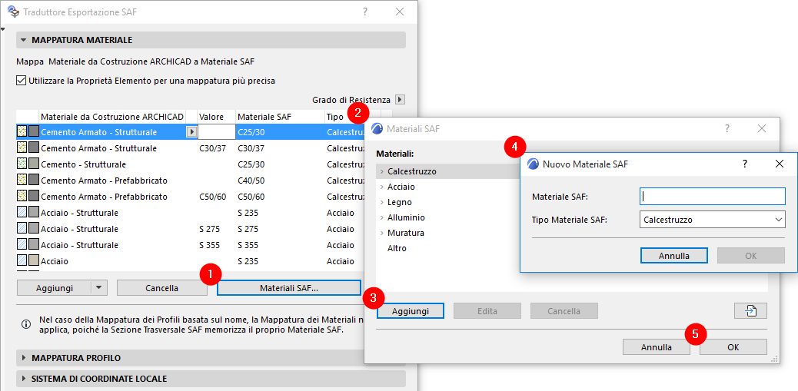Click Cancella button in Traduttore window

click(162, 288)
